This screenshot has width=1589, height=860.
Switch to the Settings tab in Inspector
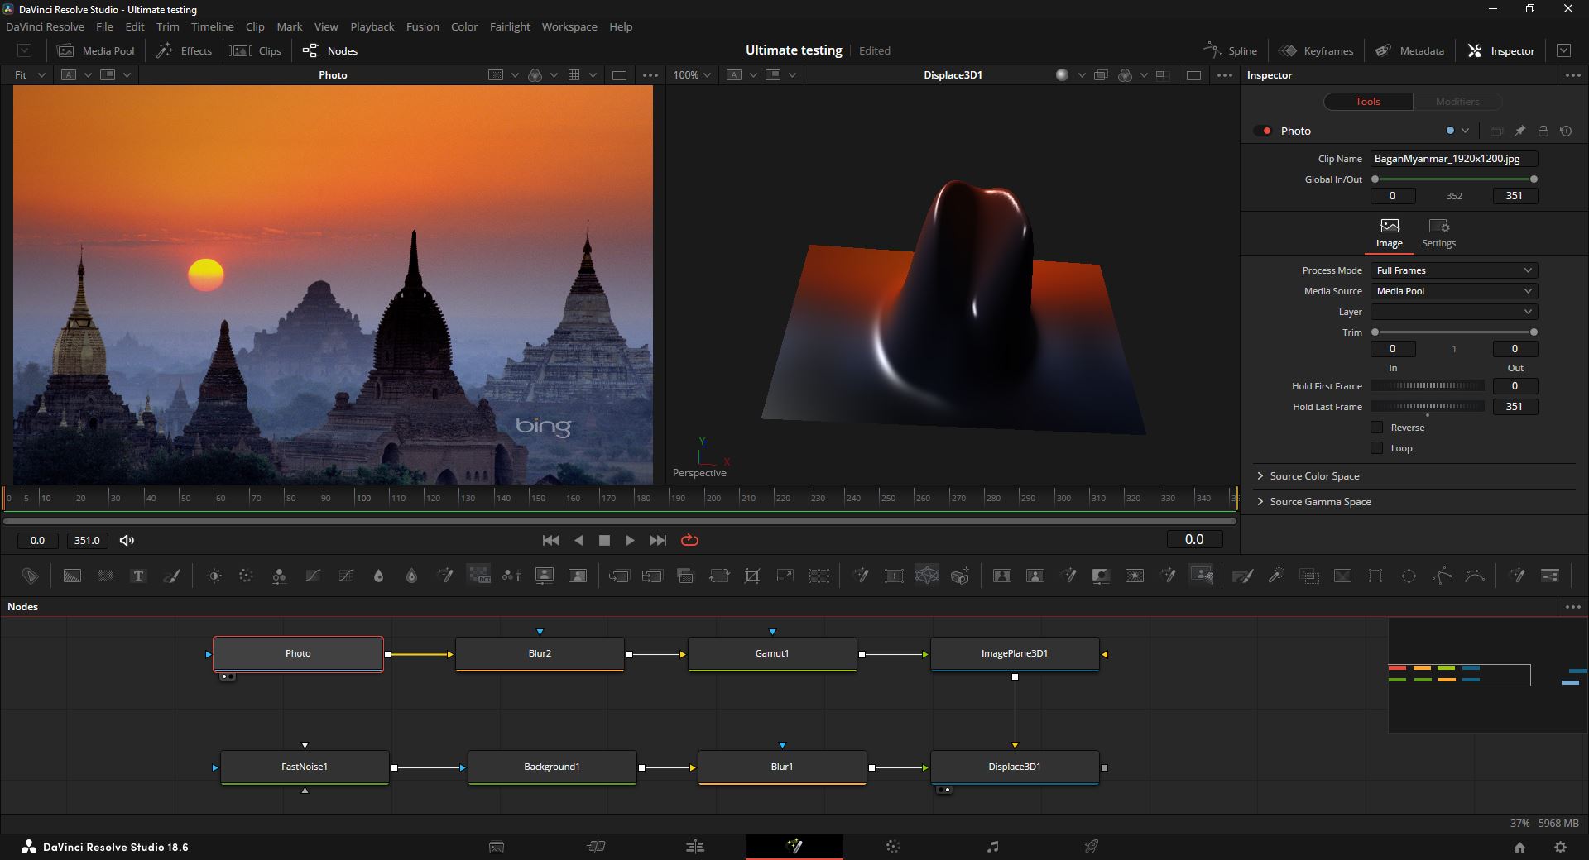[1438, 233]
